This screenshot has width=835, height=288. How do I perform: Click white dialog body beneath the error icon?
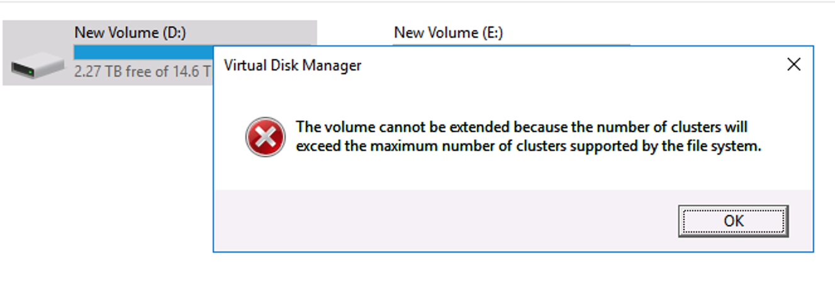(x=265, y=173)
